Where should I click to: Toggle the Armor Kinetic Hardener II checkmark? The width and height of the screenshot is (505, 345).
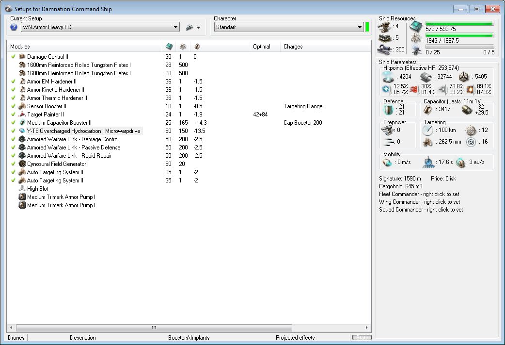(x=13, y=90)
